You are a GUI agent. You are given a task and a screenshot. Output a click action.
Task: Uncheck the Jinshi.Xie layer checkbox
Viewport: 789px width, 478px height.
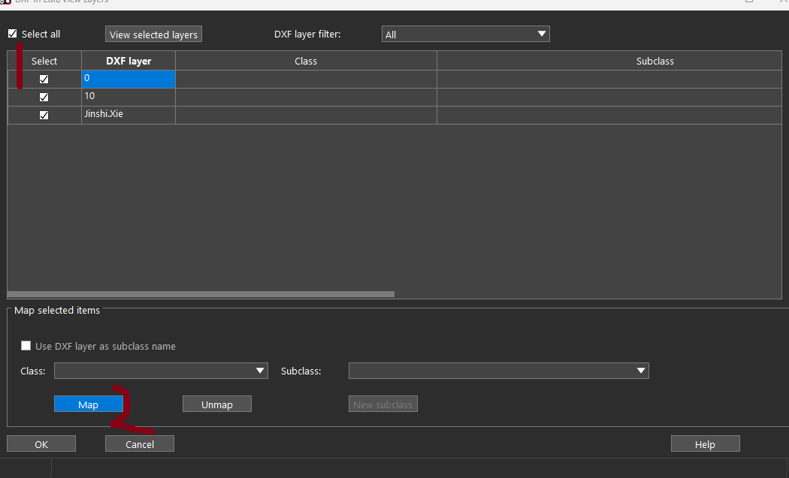click(44, 115)
